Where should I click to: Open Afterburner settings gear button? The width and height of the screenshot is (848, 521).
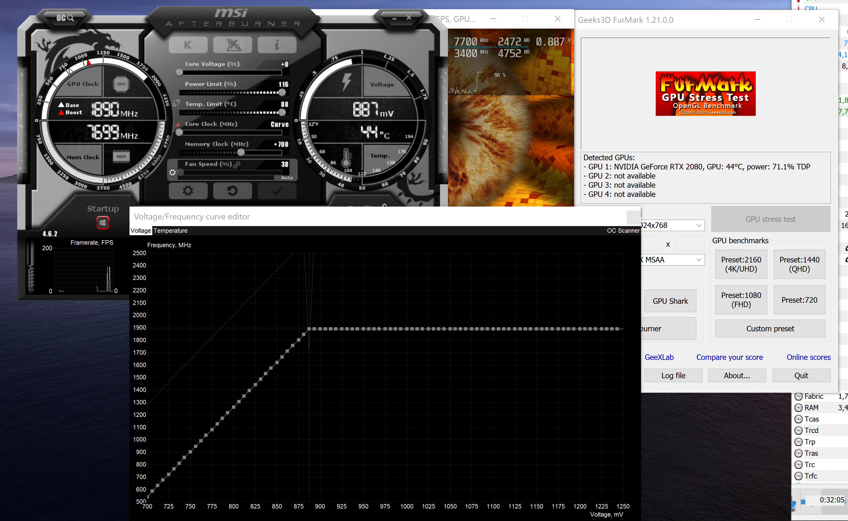[x=188, y=191]
